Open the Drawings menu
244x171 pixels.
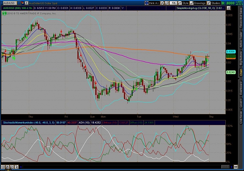point(198,3)
